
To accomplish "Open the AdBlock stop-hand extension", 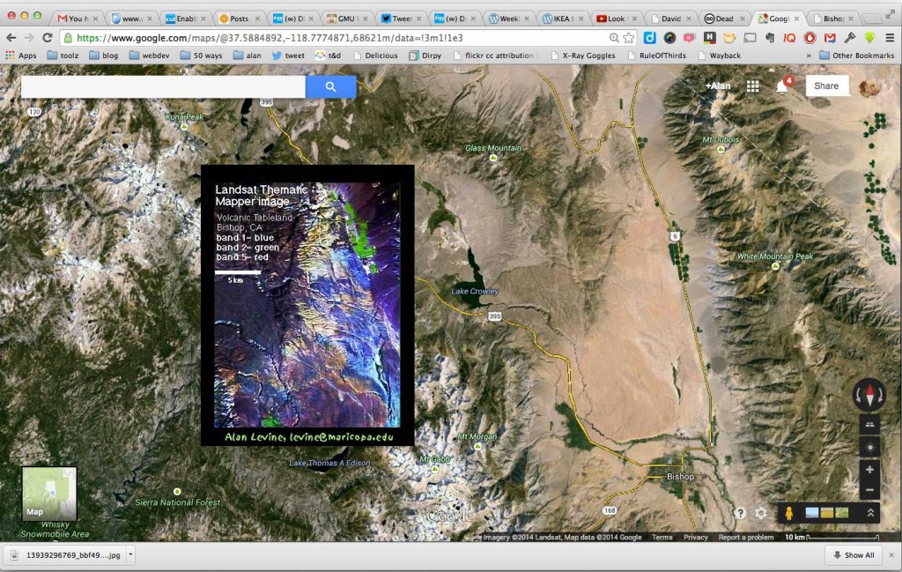I will pos(810,38).
